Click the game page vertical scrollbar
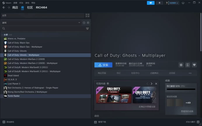 (x=201, y=32)
